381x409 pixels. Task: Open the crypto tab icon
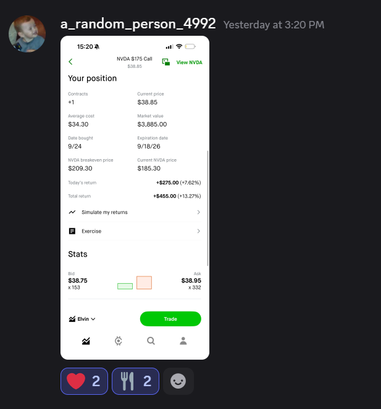[x=119, y=341]
